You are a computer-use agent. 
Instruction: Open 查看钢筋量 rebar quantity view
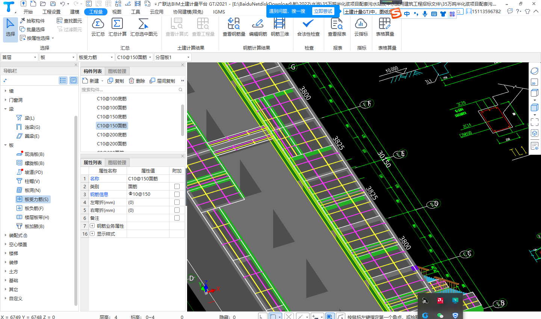(x=234, y=27)
